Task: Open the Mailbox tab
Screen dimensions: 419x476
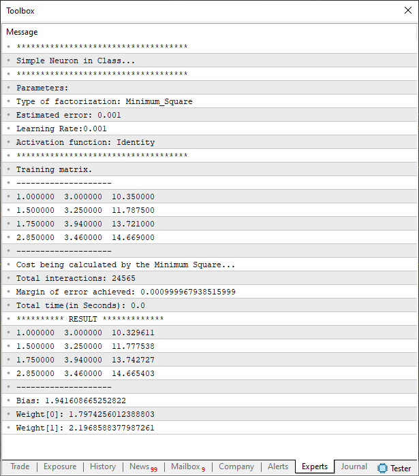Action: (x=187, y=466)
